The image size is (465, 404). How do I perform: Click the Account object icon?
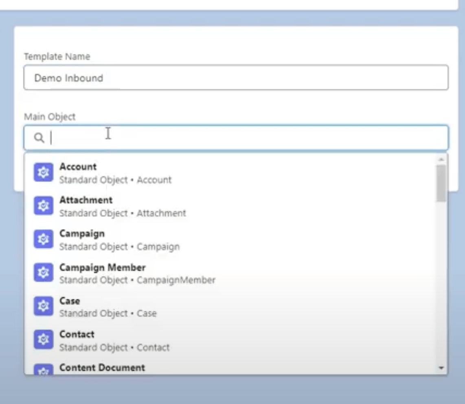[x=43, y=172]
